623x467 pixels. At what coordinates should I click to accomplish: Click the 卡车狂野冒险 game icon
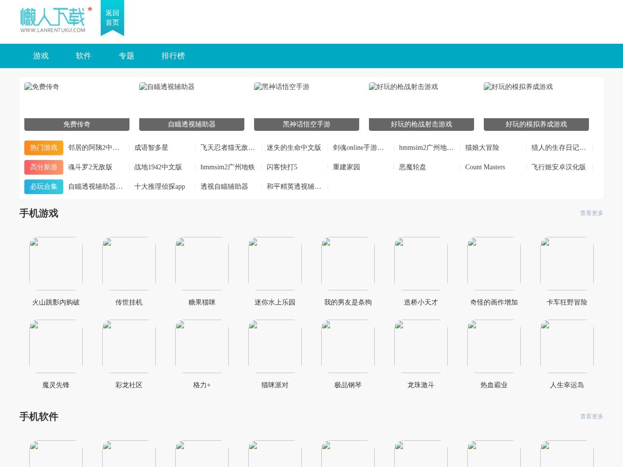click(x=567, y=264)
